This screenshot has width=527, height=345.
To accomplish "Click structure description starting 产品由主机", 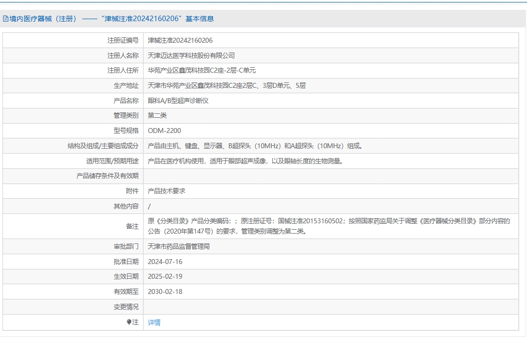I will coord(255,146).
